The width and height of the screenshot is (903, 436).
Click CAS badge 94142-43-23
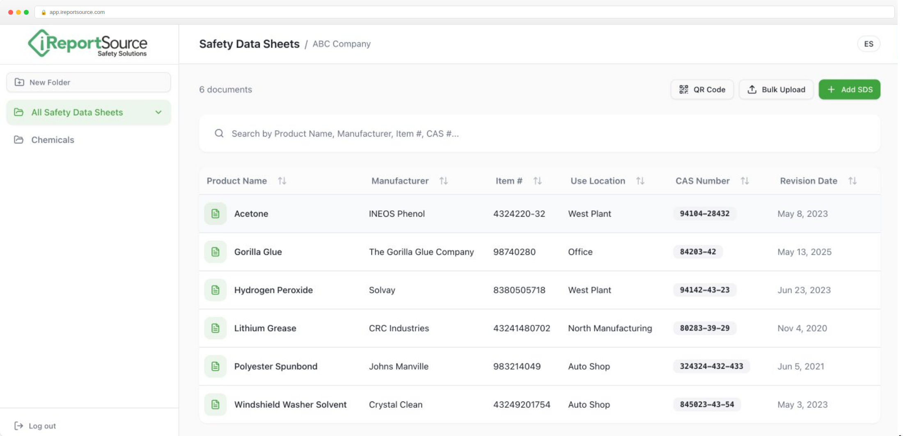[704, 290]
